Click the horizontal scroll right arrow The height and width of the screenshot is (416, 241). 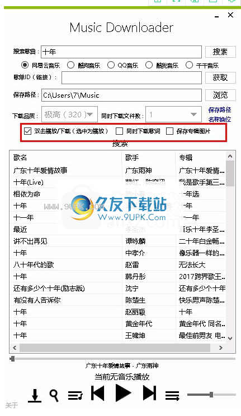point(221,348)
